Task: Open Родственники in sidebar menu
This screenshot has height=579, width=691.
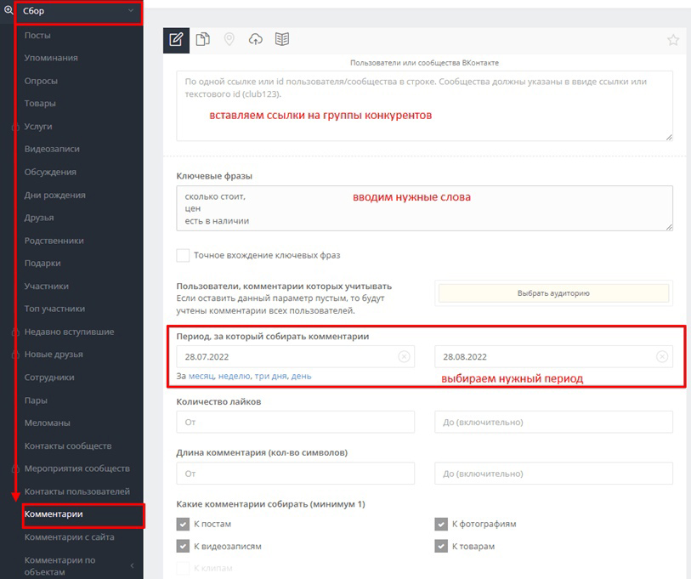Action: point(54,241)
